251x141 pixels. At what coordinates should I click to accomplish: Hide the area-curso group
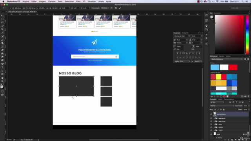click(211, 121)
